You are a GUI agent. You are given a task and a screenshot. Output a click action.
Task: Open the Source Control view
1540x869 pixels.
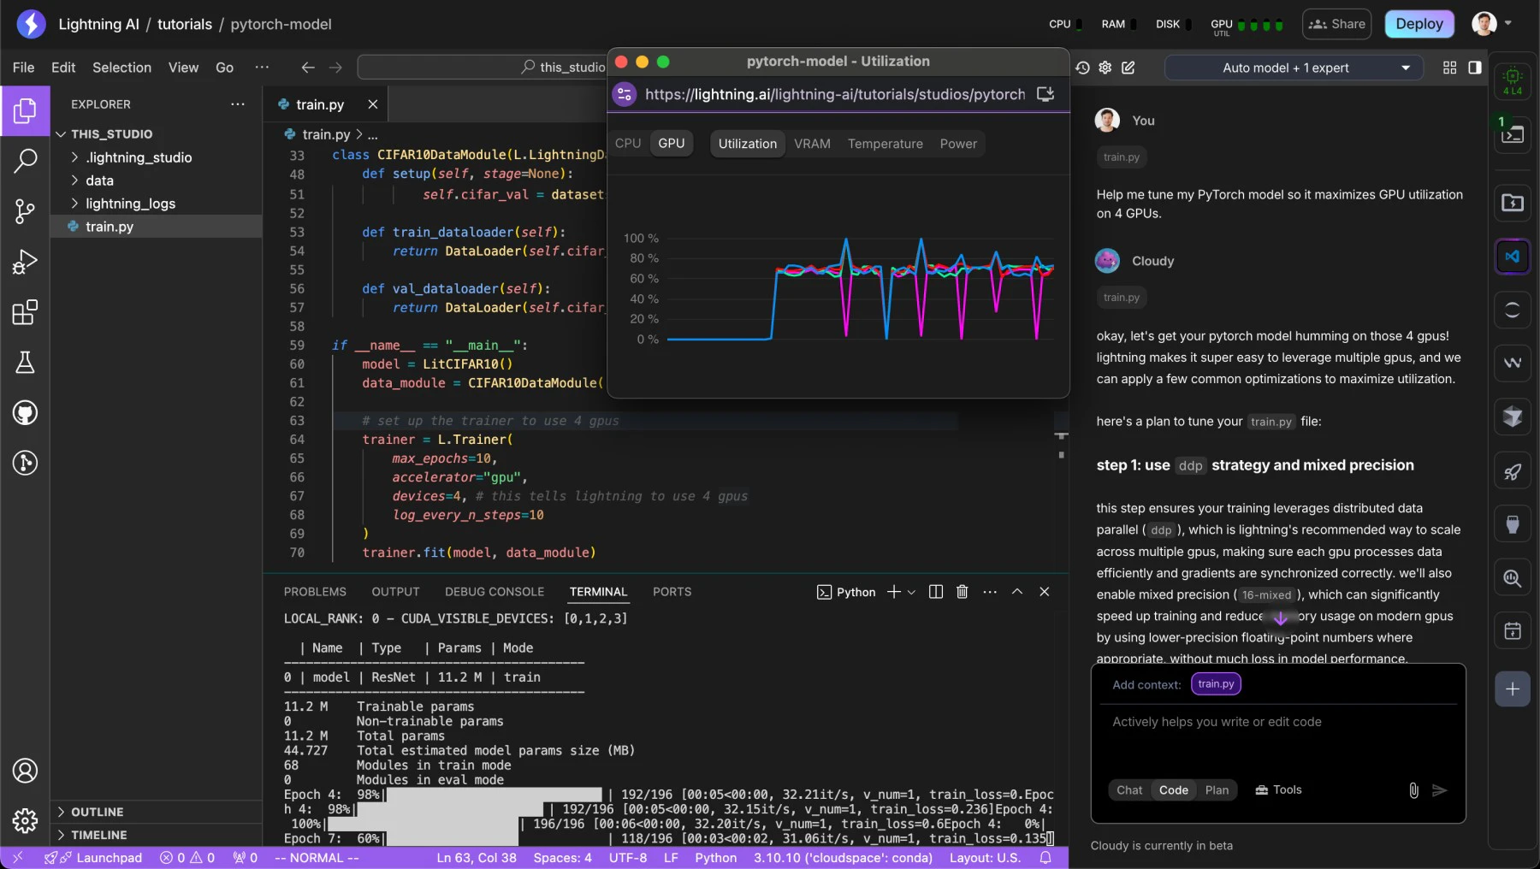[25, 211]
